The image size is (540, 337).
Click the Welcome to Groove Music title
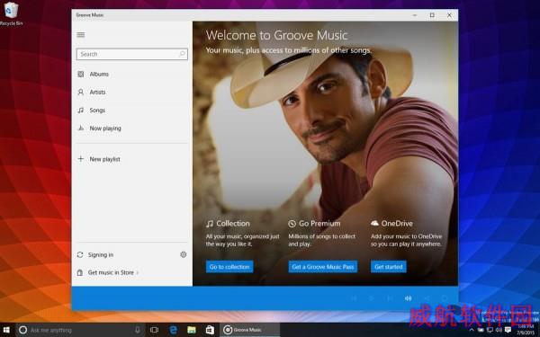276,35
